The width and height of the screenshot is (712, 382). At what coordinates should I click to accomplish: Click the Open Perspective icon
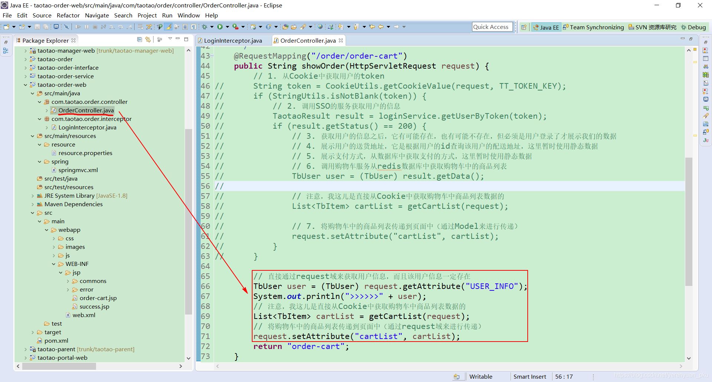coord(524,27)
